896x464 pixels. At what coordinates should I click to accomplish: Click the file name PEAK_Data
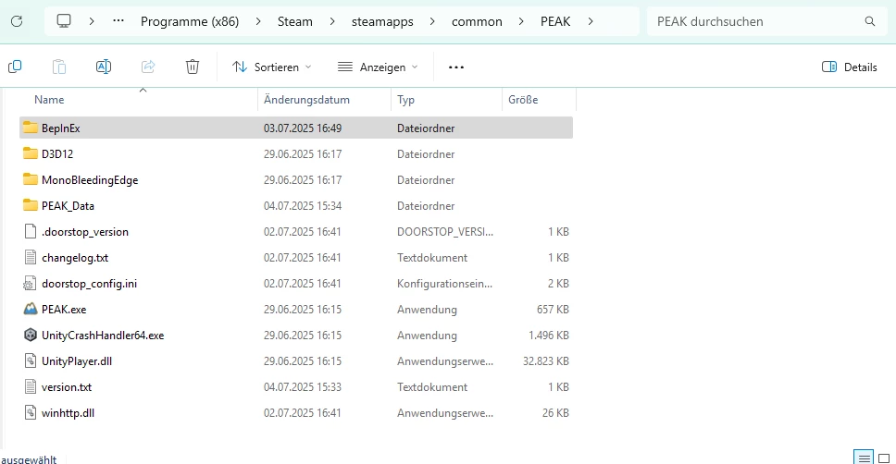68,206
